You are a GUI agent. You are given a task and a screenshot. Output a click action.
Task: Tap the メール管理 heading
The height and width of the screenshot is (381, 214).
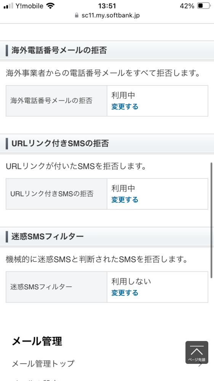tap(37, 341)
